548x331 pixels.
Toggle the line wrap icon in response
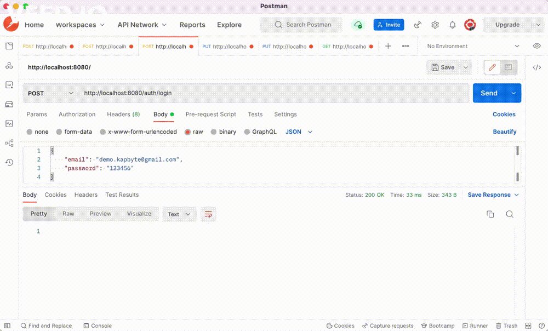pos(208,214)
